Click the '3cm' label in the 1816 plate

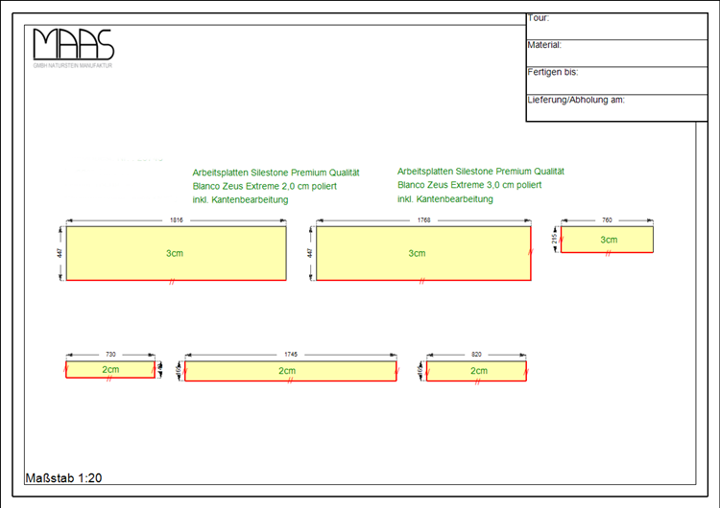coord(175,253)
